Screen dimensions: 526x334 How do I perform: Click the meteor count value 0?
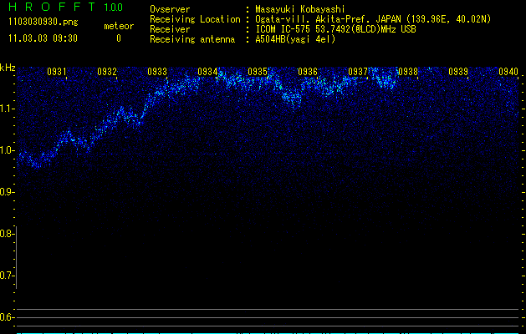(119, 38)
